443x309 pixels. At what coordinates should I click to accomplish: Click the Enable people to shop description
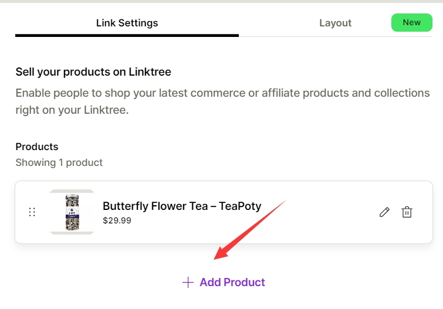coord(222,101)
